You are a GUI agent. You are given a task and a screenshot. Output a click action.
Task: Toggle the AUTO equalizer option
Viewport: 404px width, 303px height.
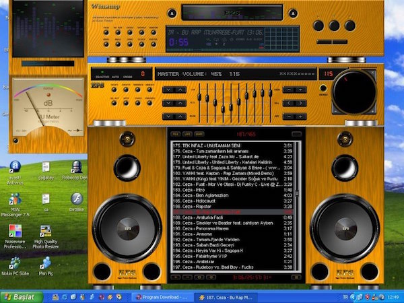click(115, 77)
